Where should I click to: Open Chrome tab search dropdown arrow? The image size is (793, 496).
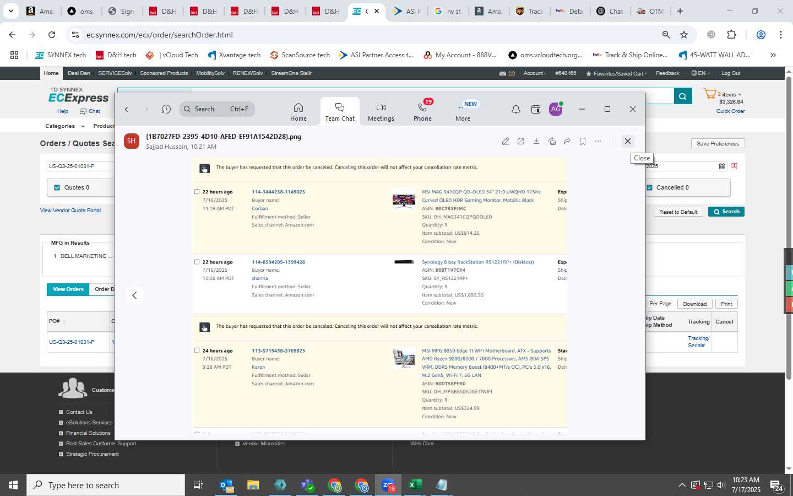coord(10,10)
